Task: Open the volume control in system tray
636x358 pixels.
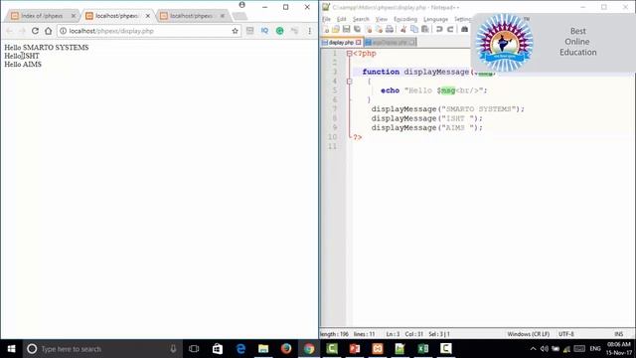Action: pos(545,349)
